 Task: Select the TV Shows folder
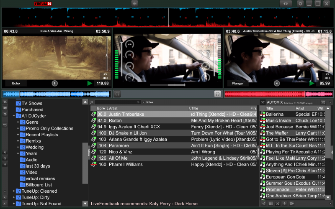[29, 103]
